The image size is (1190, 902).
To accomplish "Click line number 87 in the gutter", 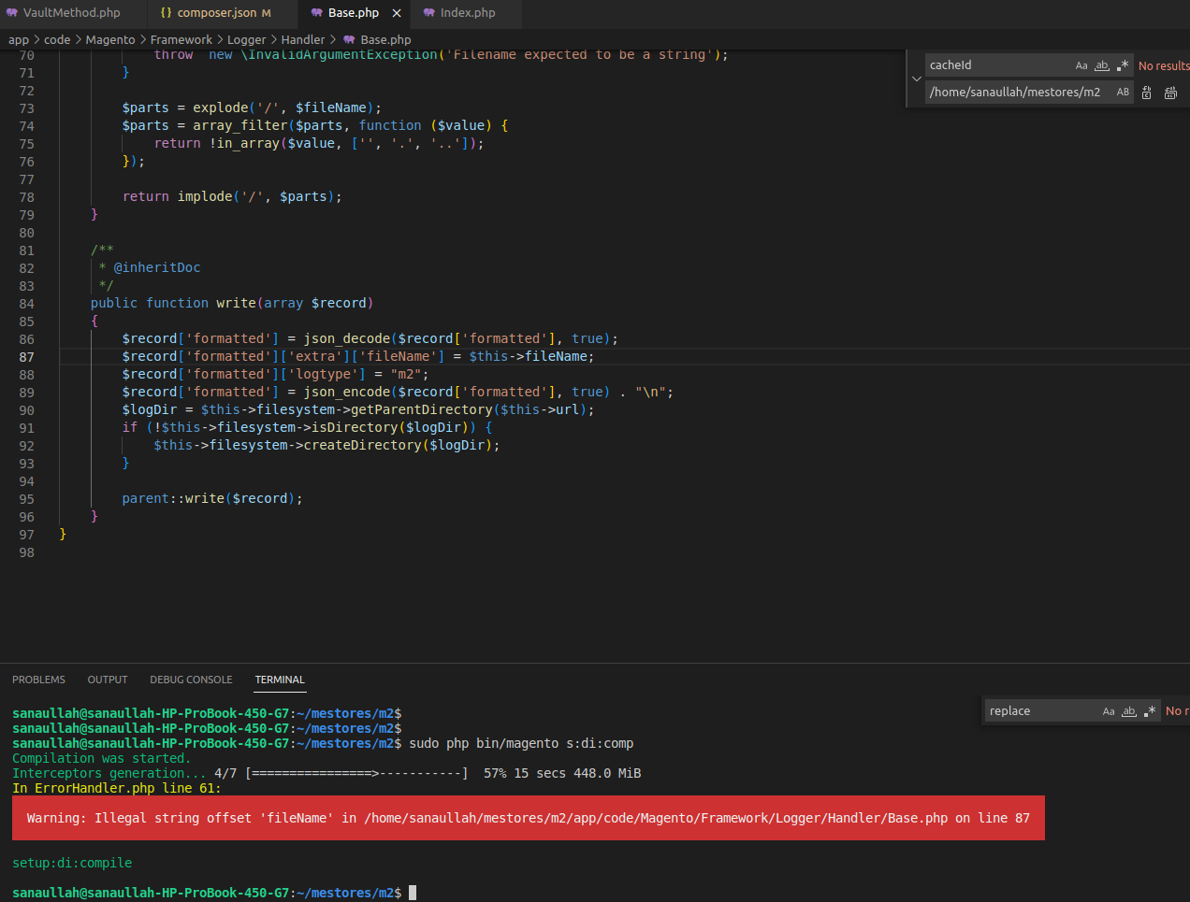I will (x=26, y=357).
